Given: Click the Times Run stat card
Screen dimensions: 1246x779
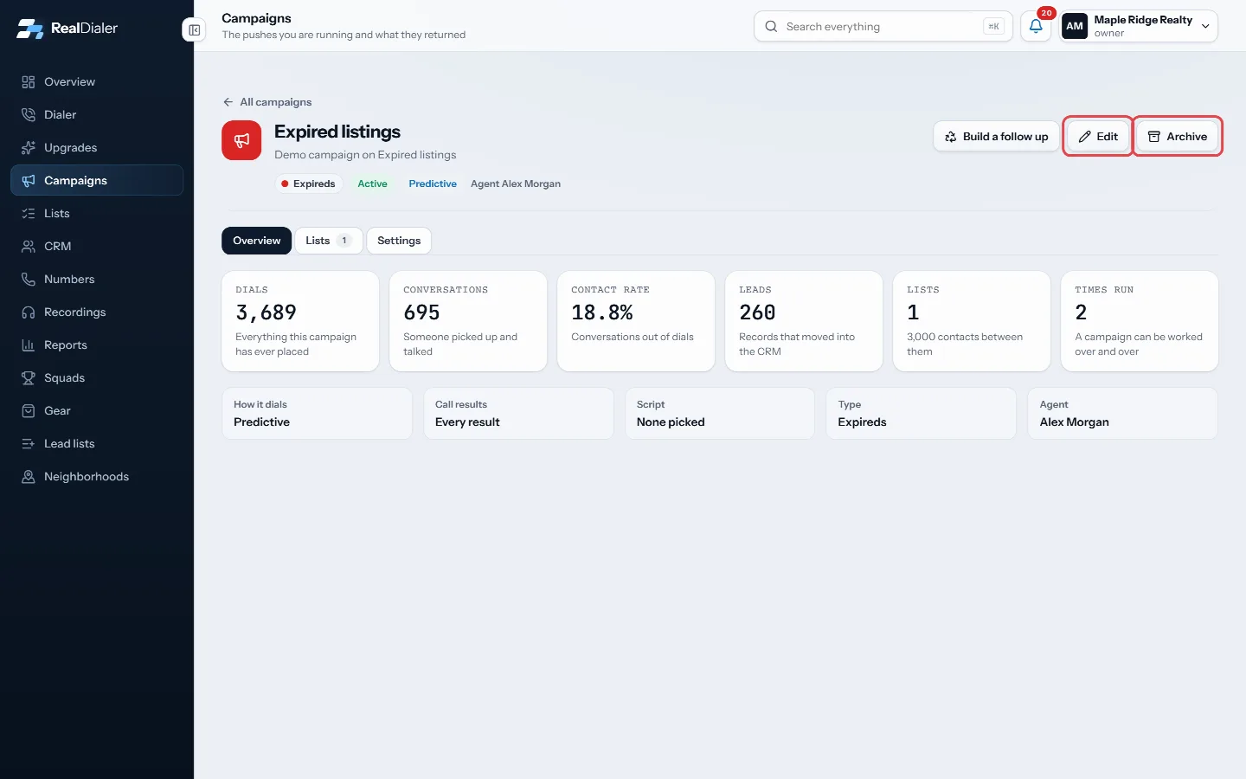Looking at the screenshot, I should (x=1140, y=321).
